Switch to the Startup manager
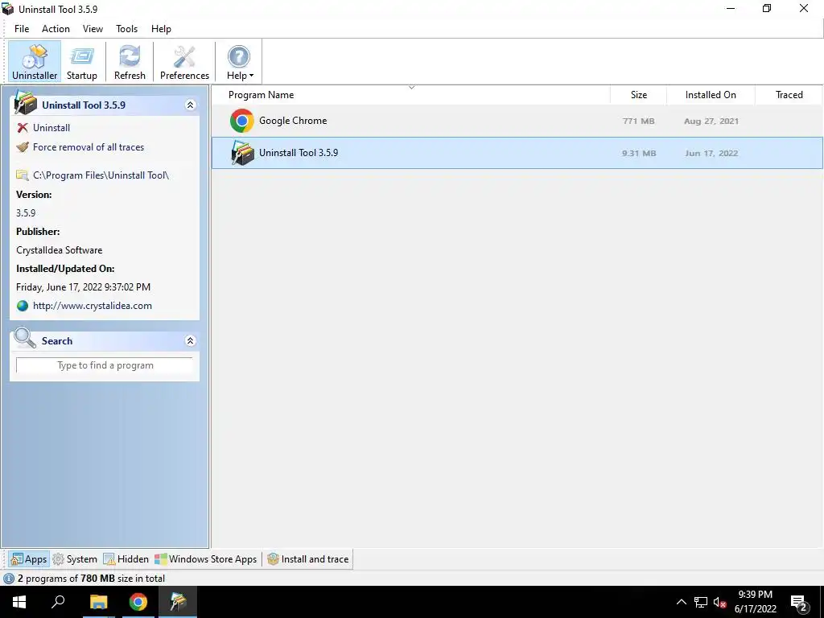 coord(82,61)
